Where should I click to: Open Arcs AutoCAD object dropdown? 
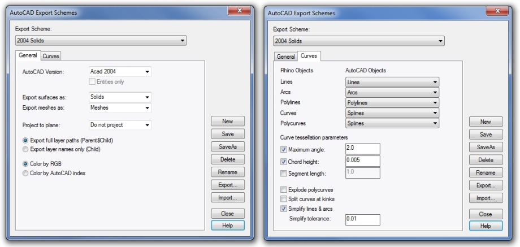tap(392, 93)
